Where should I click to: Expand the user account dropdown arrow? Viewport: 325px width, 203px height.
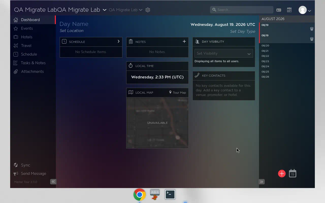click(x=310, y=11)
